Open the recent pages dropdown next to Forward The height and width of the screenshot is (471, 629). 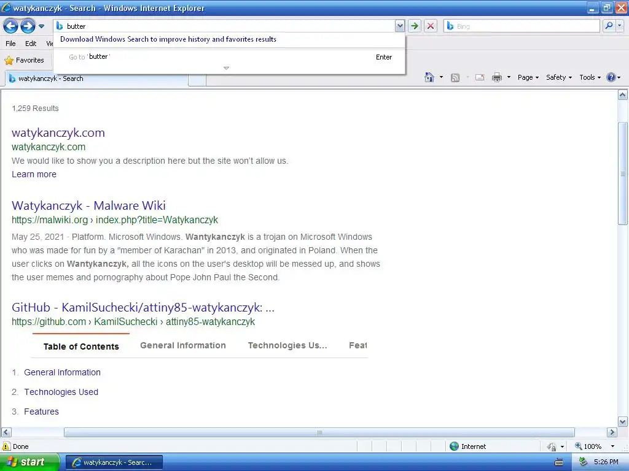tap(41, 26)
